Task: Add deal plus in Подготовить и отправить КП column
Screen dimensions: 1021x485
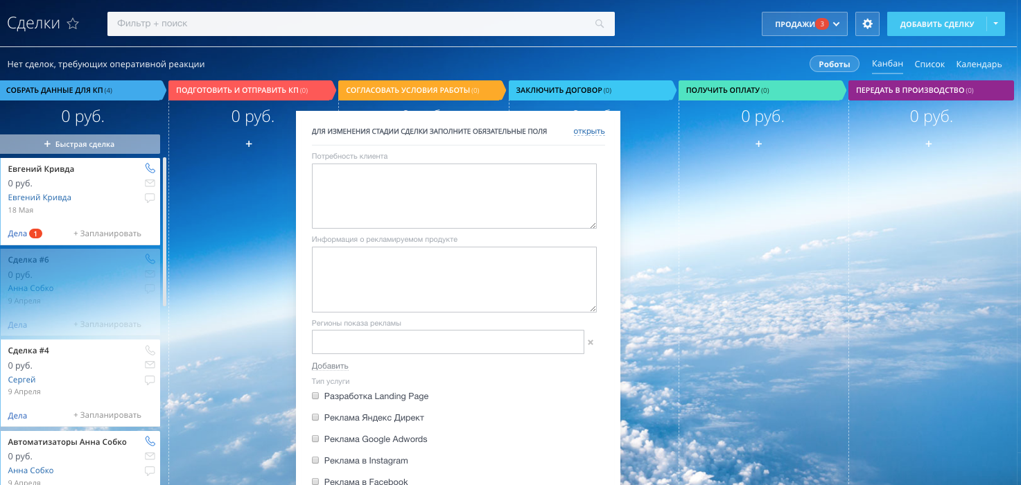Action: coord(249,144)
